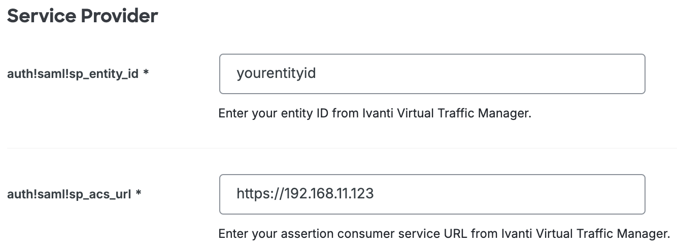Click empty space after the 192.168.11.123 URL
Viewport: 677px width, 250px height.
(x=507, y=194)
